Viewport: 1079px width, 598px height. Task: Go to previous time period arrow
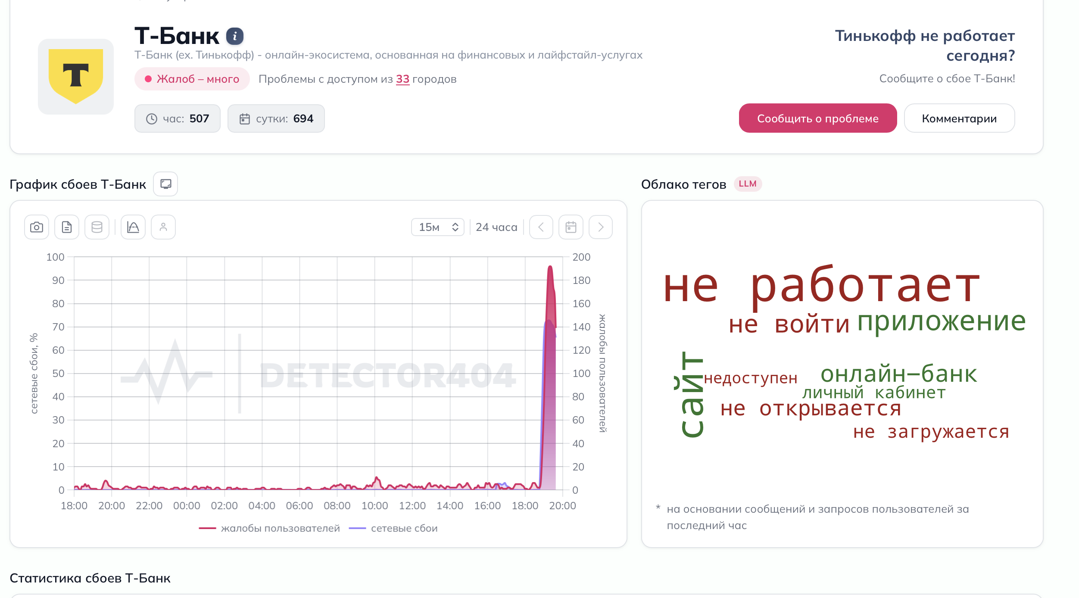541,227
